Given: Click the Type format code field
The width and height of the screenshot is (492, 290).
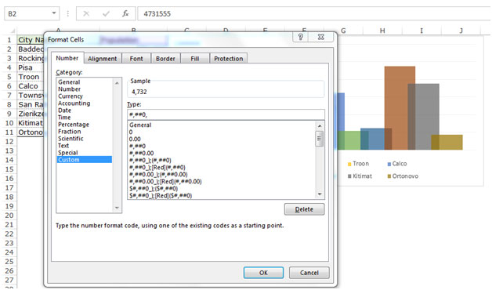Looking at the screenshot, I should click(x=226, y=115).
